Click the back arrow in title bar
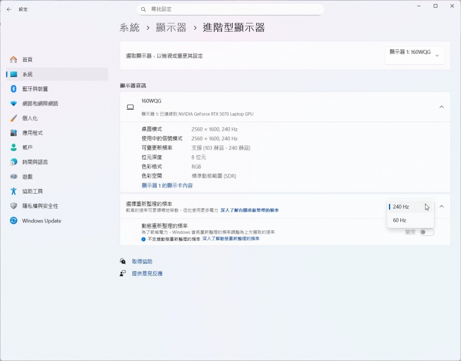The width and height of the screenshot is (461, 361). [x=9, y=9]
